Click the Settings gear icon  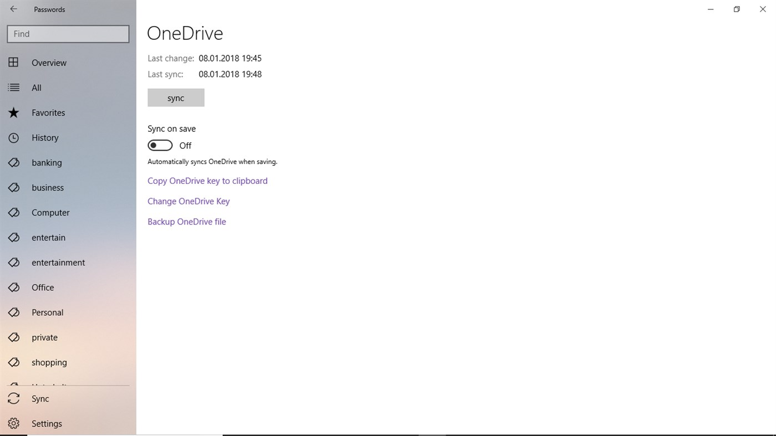[13, 423]
